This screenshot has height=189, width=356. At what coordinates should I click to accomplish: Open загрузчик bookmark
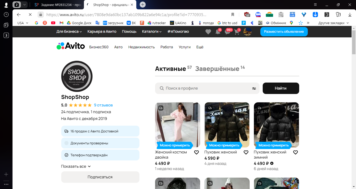click(x=113, y=23)
